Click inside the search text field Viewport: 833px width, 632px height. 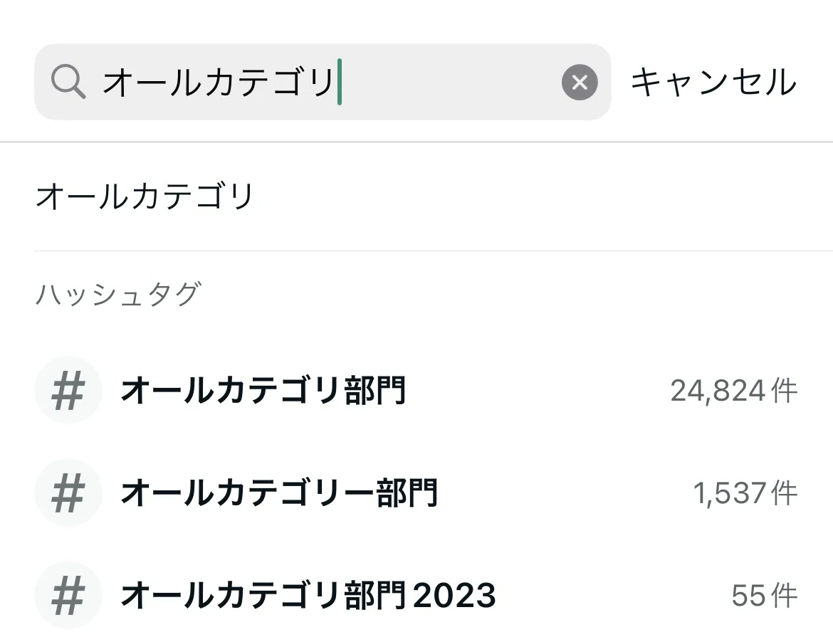(323, 82)
